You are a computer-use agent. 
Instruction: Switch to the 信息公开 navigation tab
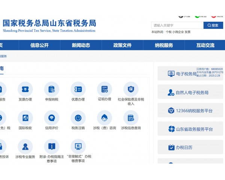tap(39, 45)
